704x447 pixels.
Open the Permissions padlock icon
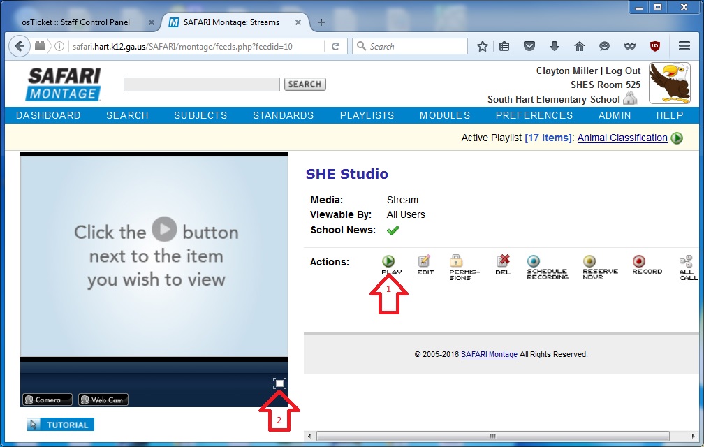pos(457,261)
